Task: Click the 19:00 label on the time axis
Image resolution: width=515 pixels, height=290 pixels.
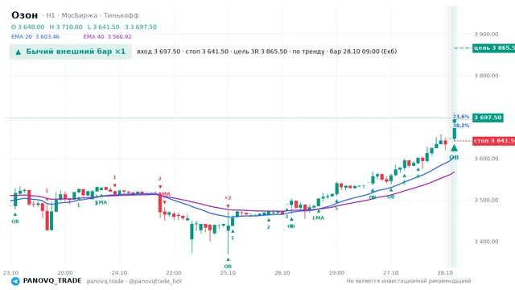Action: pyautogui.click(x=336, y=273)
